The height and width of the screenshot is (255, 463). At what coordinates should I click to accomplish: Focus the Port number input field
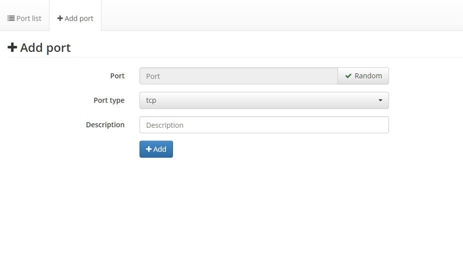[238, 76]
